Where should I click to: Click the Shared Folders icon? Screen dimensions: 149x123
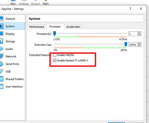pyautogui.click(x=2, y=79)
